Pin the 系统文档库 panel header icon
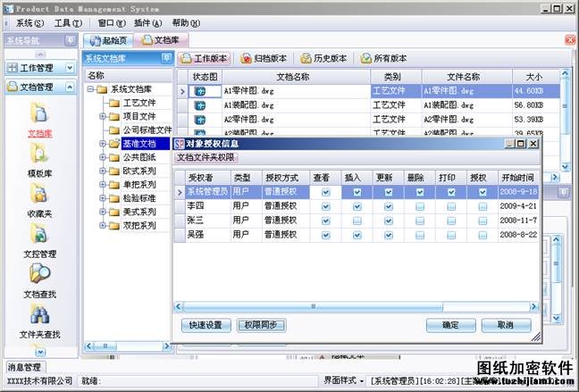 click(x=166, y=58)
